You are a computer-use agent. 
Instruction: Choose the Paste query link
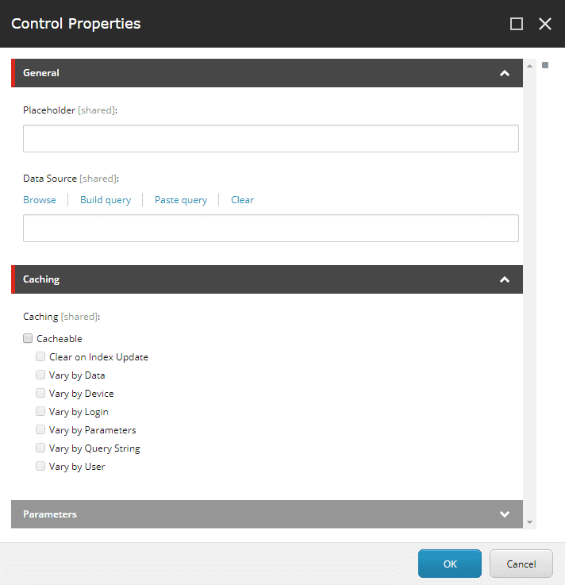point(181,200)
